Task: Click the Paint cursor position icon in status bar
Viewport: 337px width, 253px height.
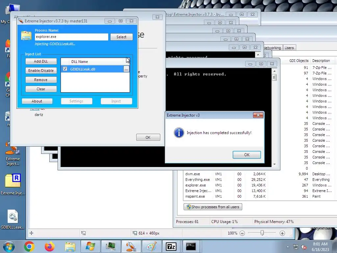Action: (31, 233)
